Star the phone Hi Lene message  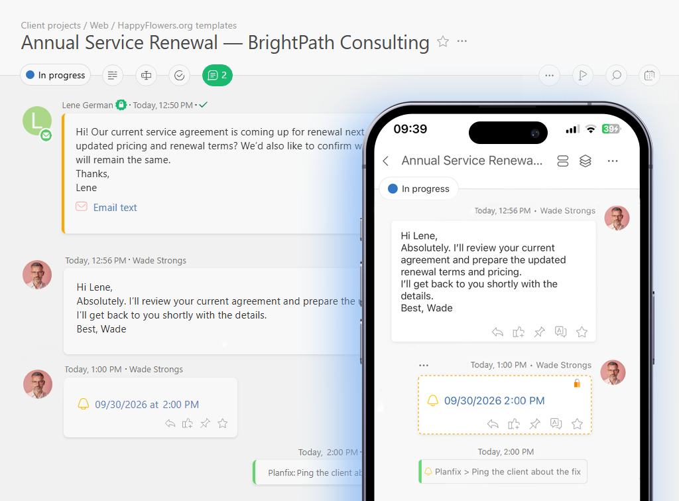[x=582, y=332]
